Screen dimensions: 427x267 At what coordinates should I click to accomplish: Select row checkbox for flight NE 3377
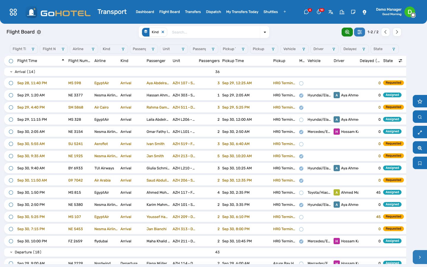[11, 96]
